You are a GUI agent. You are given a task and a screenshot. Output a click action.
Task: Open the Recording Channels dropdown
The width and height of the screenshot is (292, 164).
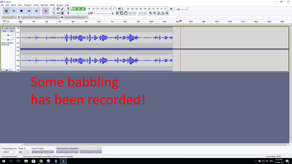pos(52,17)
